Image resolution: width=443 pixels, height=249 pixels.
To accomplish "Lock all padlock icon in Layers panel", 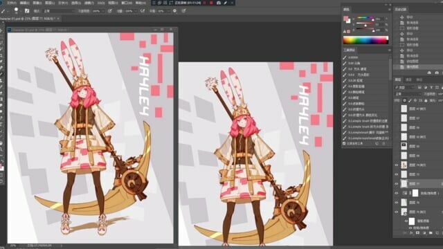I will point(426,100).
